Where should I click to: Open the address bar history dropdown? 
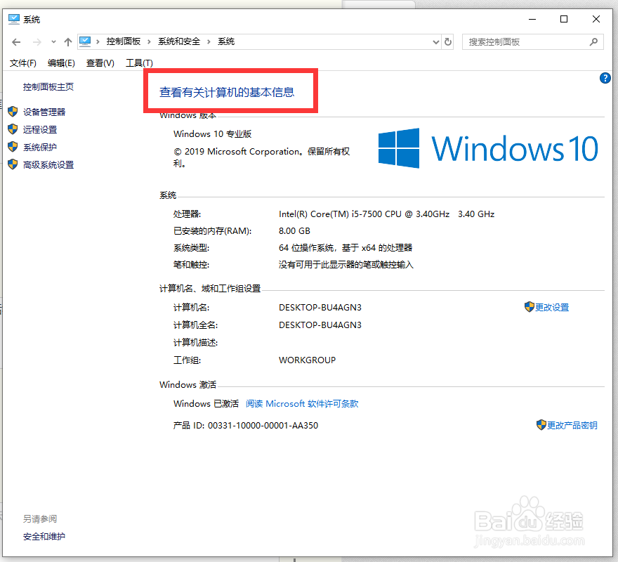pos(436,42)
